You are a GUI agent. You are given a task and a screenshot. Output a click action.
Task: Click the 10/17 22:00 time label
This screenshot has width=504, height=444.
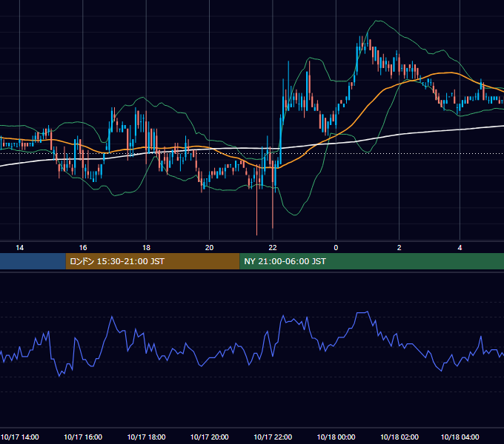pyautogui.click(x=273, y=437)
